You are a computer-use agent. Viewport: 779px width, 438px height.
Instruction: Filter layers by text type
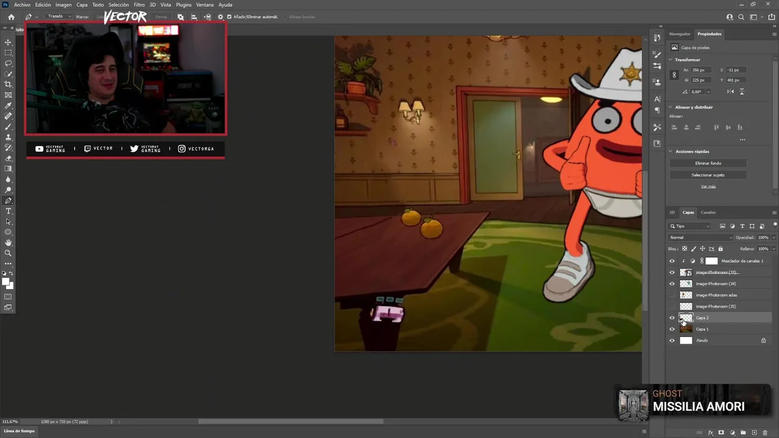point(742,226)
